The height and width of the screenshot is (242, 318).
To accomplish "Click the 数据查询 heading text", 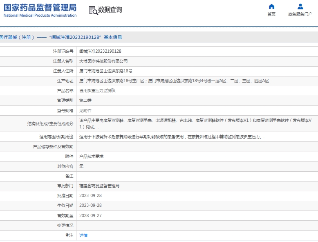I will (110, 10).
